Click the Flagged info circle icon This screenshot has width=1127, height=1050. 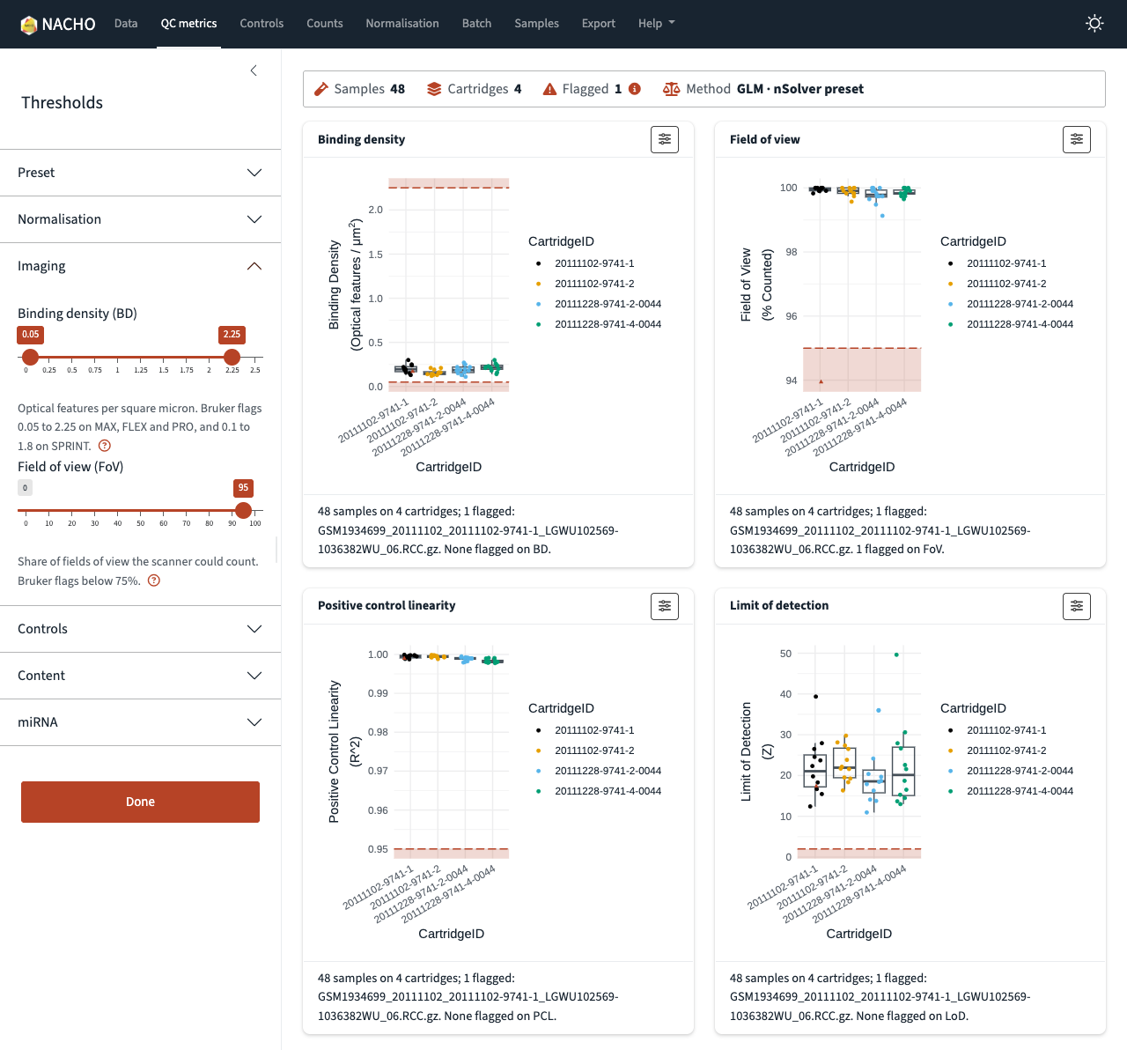pyautogui.click(x=635, y=89)
